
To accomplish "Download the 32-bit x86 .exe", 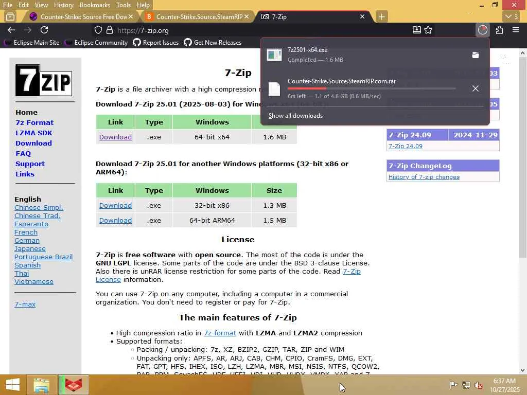I will click(115, 205).
